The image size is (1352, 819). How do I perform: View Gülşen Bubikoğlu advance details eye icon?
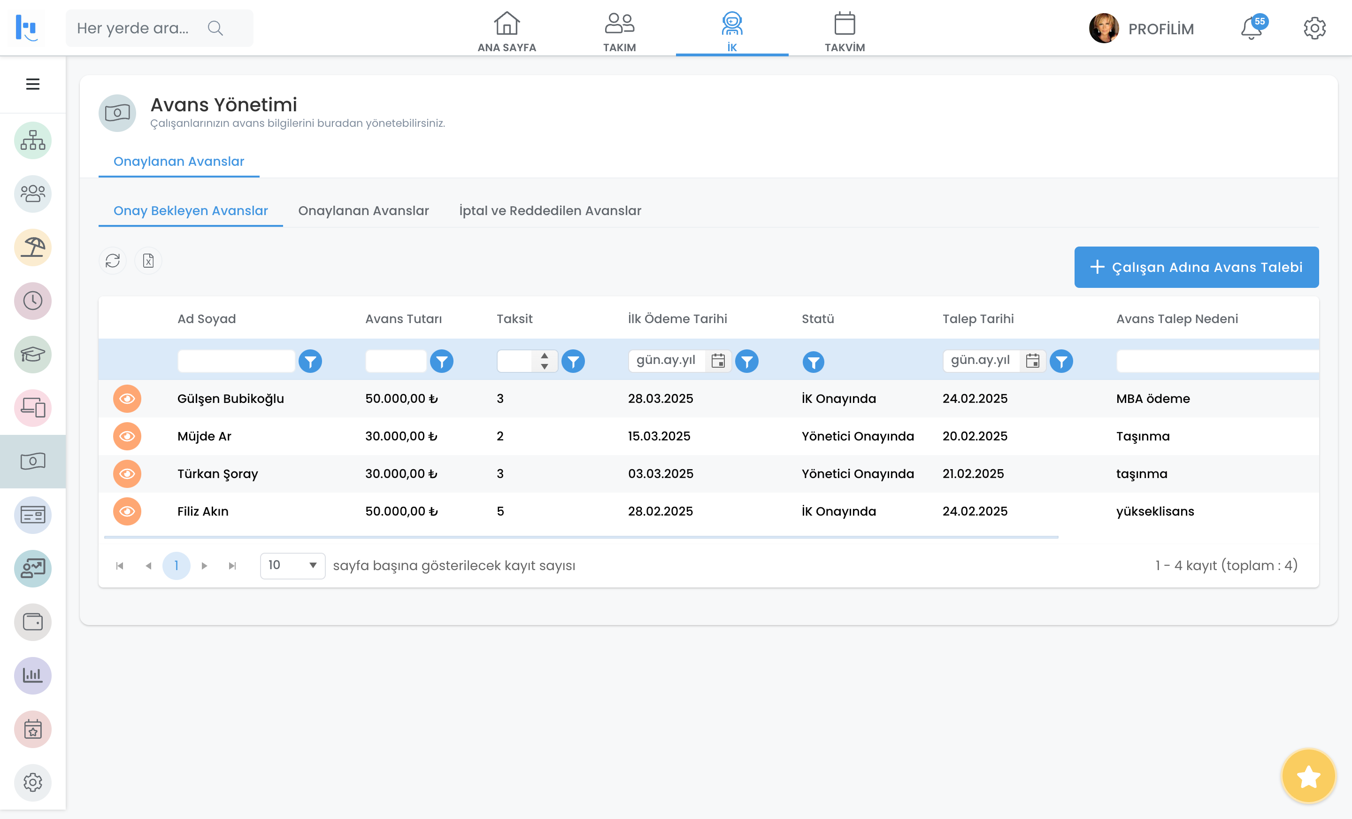pos(127,399)
